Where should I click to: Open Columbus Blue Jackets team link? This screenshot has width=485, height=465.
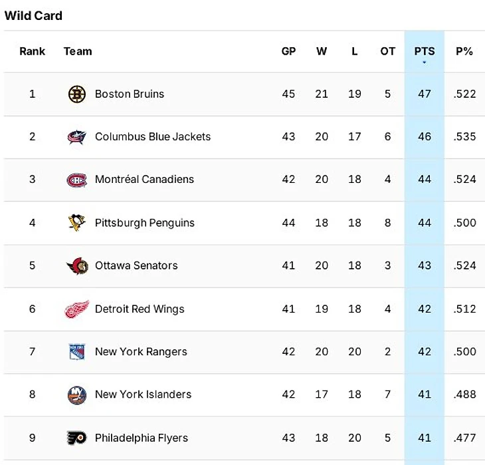pyautogui.click(x=153, y=137)
